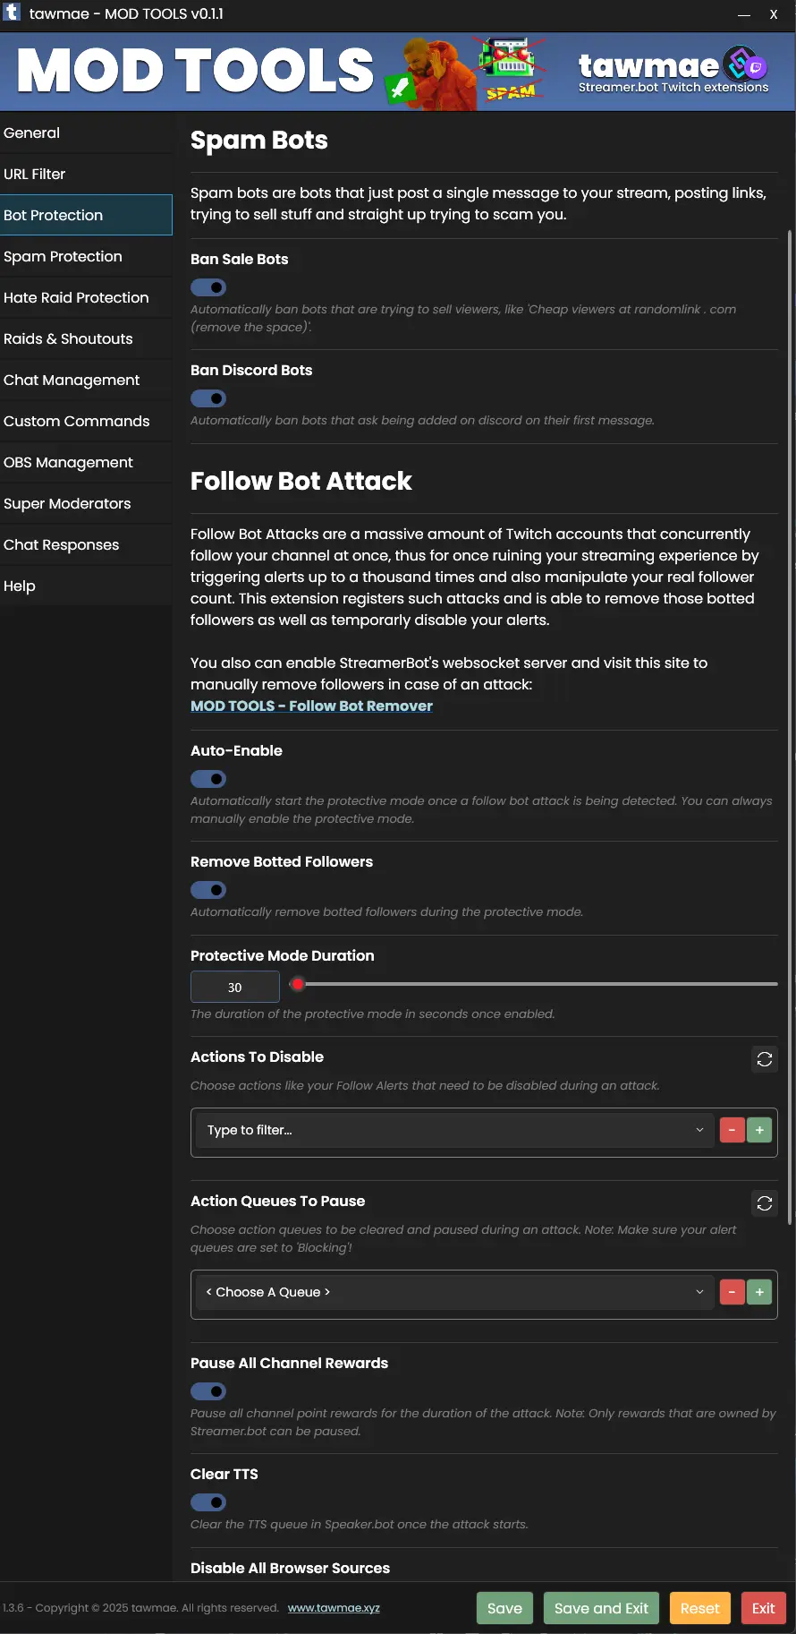Screen dimensions: 796x1634
Task: Click the crossed-out spam robot banner image
Action: coord(511,69)
